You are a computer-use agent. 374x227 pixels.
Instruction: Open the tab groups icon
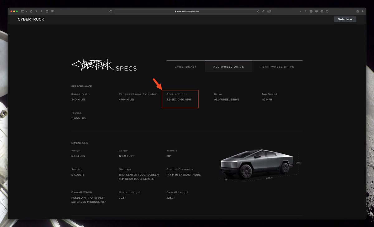coord(31,11)
